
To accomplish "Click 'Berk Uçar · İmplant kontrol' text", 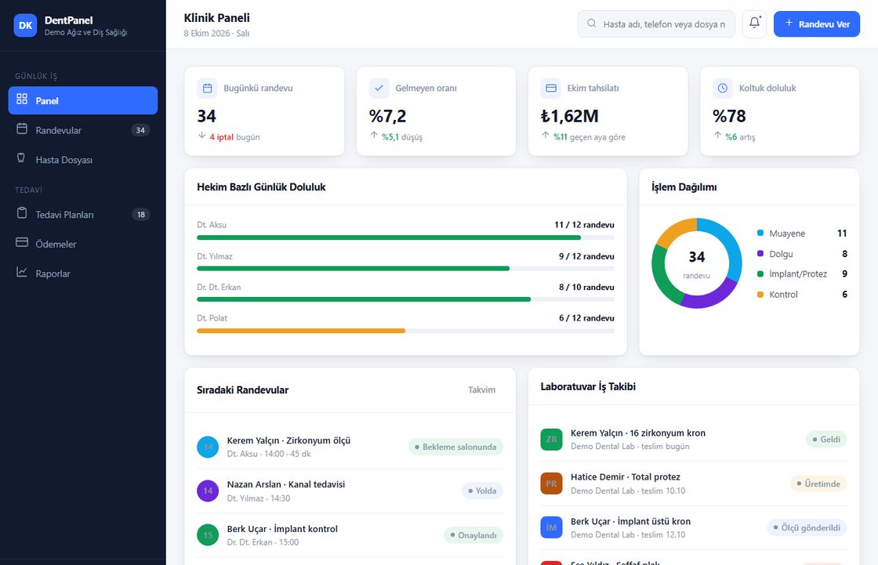I will point(282,529).
